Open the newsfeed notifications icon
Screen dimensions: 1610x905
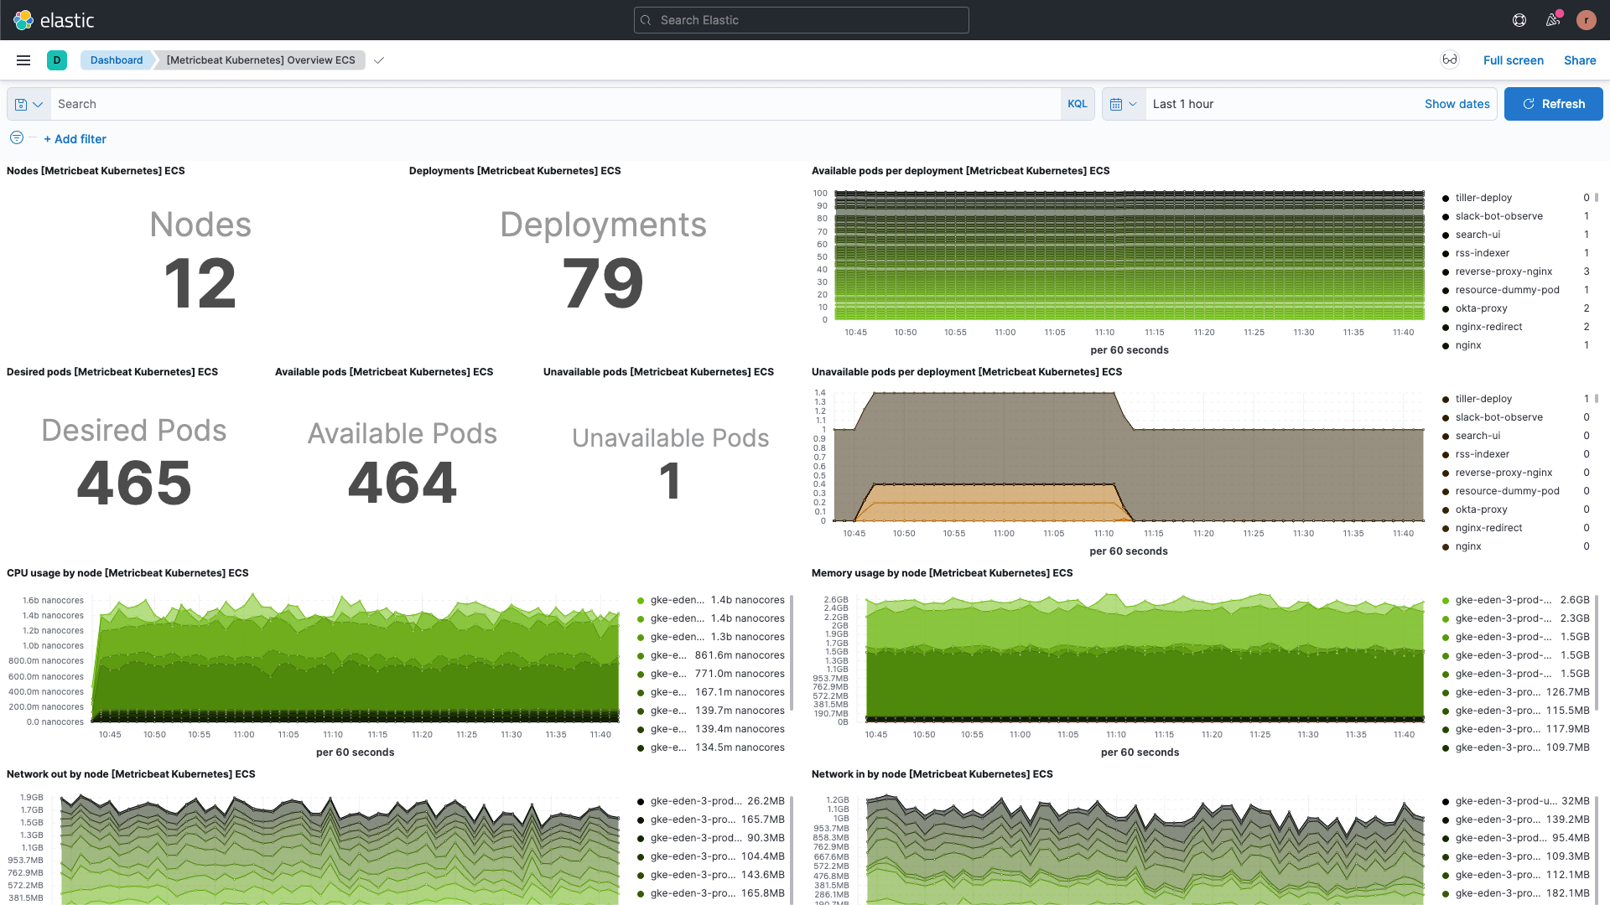point(1553,20)
